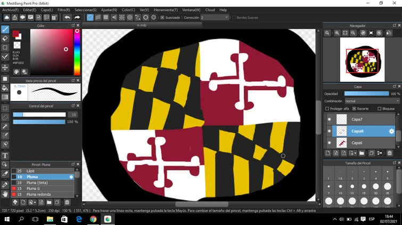The height and width of the screenshot is (225, 402).
Task: Create a layer folder in Capa panel
Action: (362, 153)
